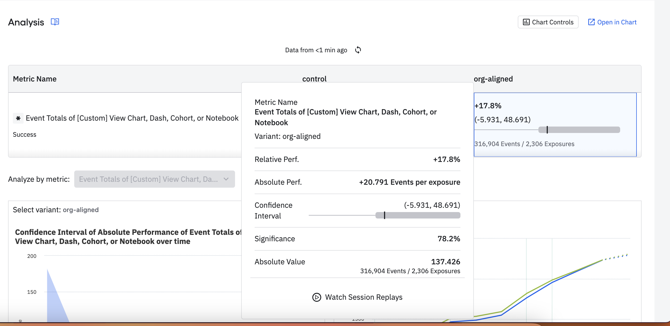Select variant org-aligned label
This screenshot has width=670, height=326.
coord(80,210)
